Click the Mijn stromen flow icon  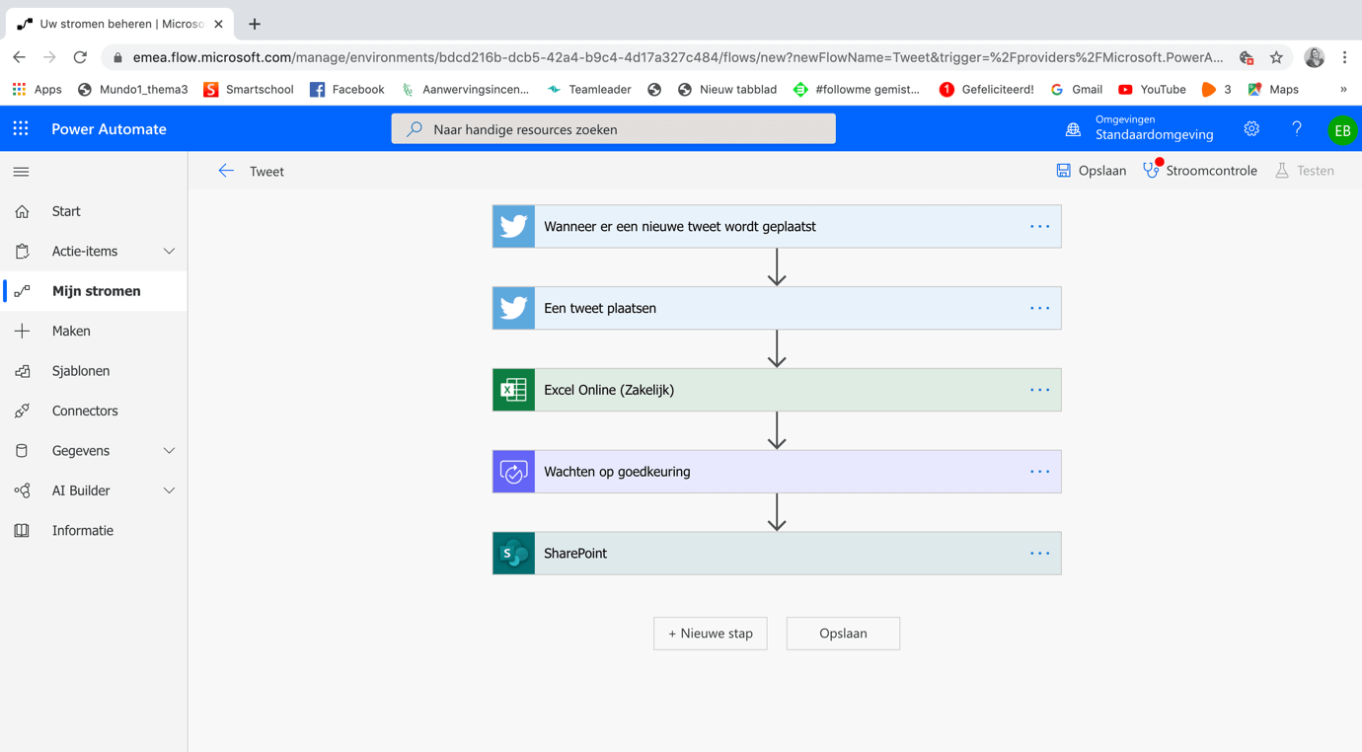(x=22, y=291)
